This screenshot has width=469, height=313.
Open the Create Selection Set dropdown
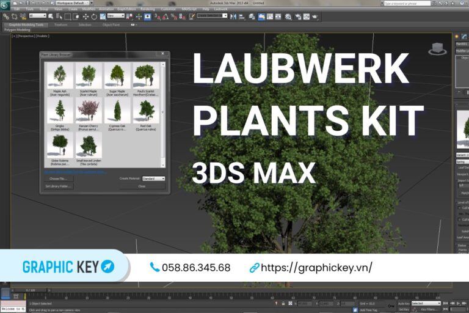[212, 15]
